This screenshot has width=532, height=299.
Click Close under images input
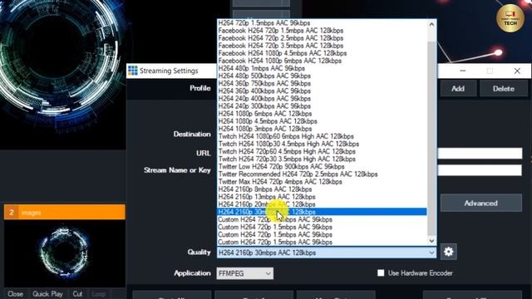(x=15, y=294)
